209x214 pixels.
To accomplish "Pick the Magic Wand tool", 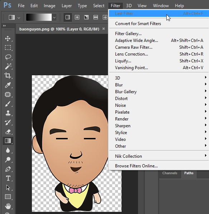I will point(8,66).
